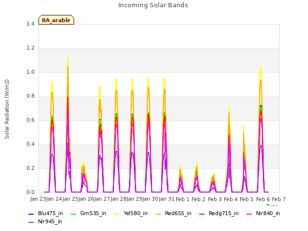Toggle the Yel580_in legend entry
This screenshot has height=231, width=308.
131,213
